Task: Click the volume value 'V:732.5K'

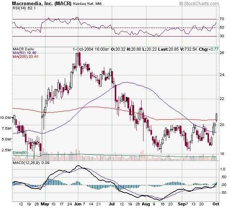Action: coord(189,49)
